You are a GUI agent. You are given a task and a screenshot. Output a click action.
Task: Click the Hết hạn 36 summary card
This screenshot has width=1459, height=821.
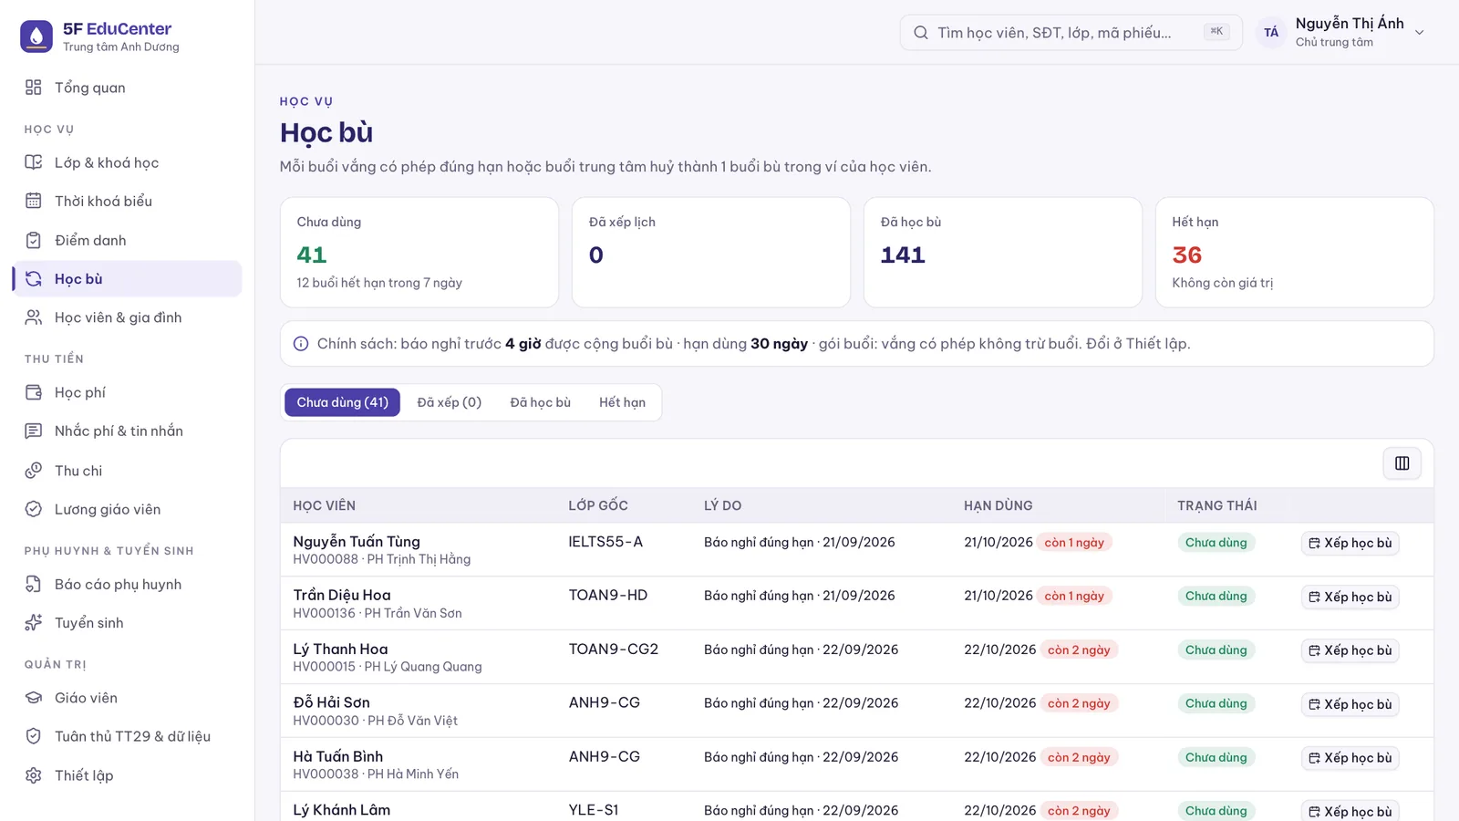pos(1294,253)
